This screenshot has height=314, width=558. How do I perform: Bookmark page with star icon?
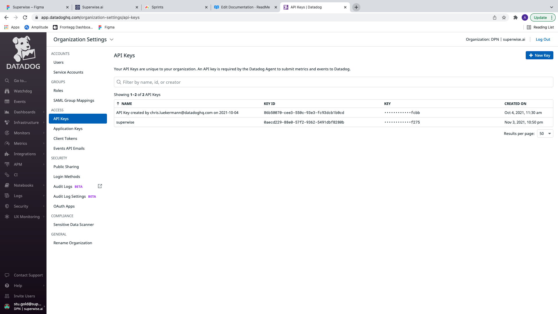coord(504,17)
